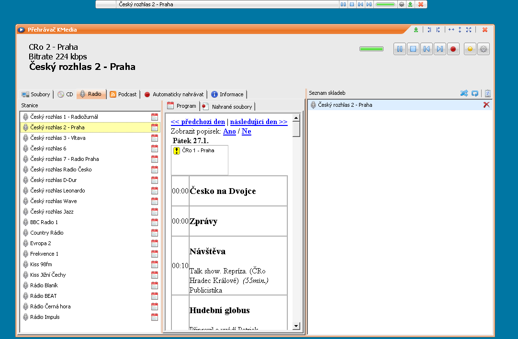Go to následující den link
The height and width of the screenshot is (339, 518).
pyautogui.click(x=259, y=122)
